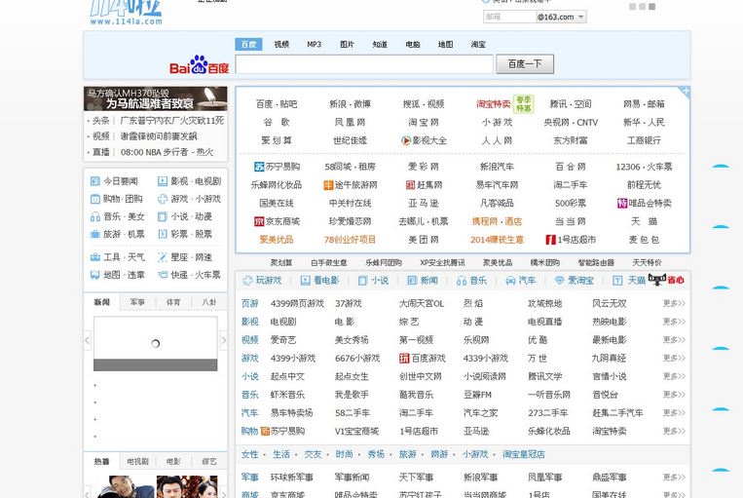Open the 爱奇艺 video link

tap(283, 340)
